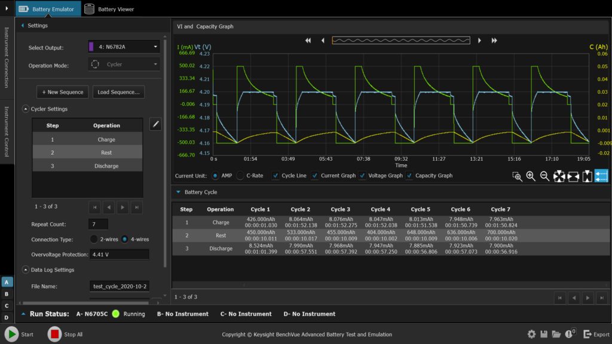This screenshot has width=612, height=344.
Task: Uncheck the Current Graph checkbox
Action: coord(314,176)
